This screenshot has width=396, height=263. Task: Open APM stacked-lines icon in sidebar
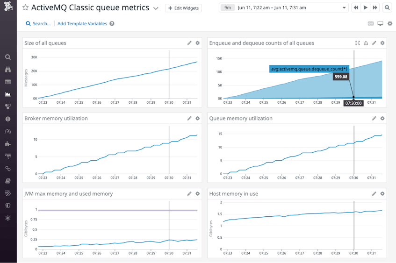[8, 156]
